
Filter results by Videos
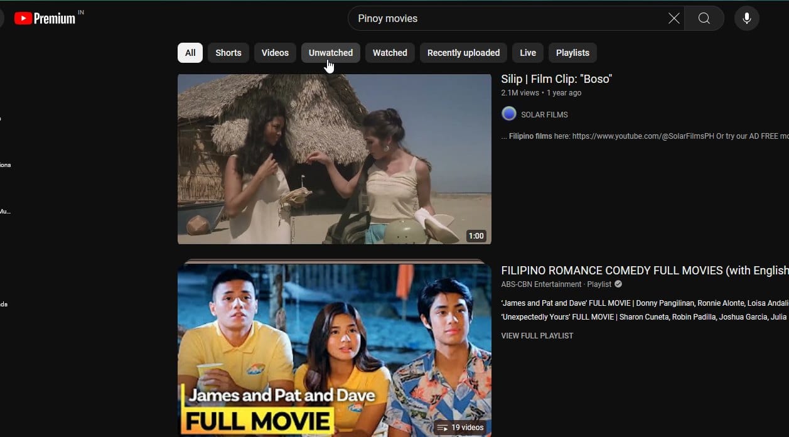[275, 53]
